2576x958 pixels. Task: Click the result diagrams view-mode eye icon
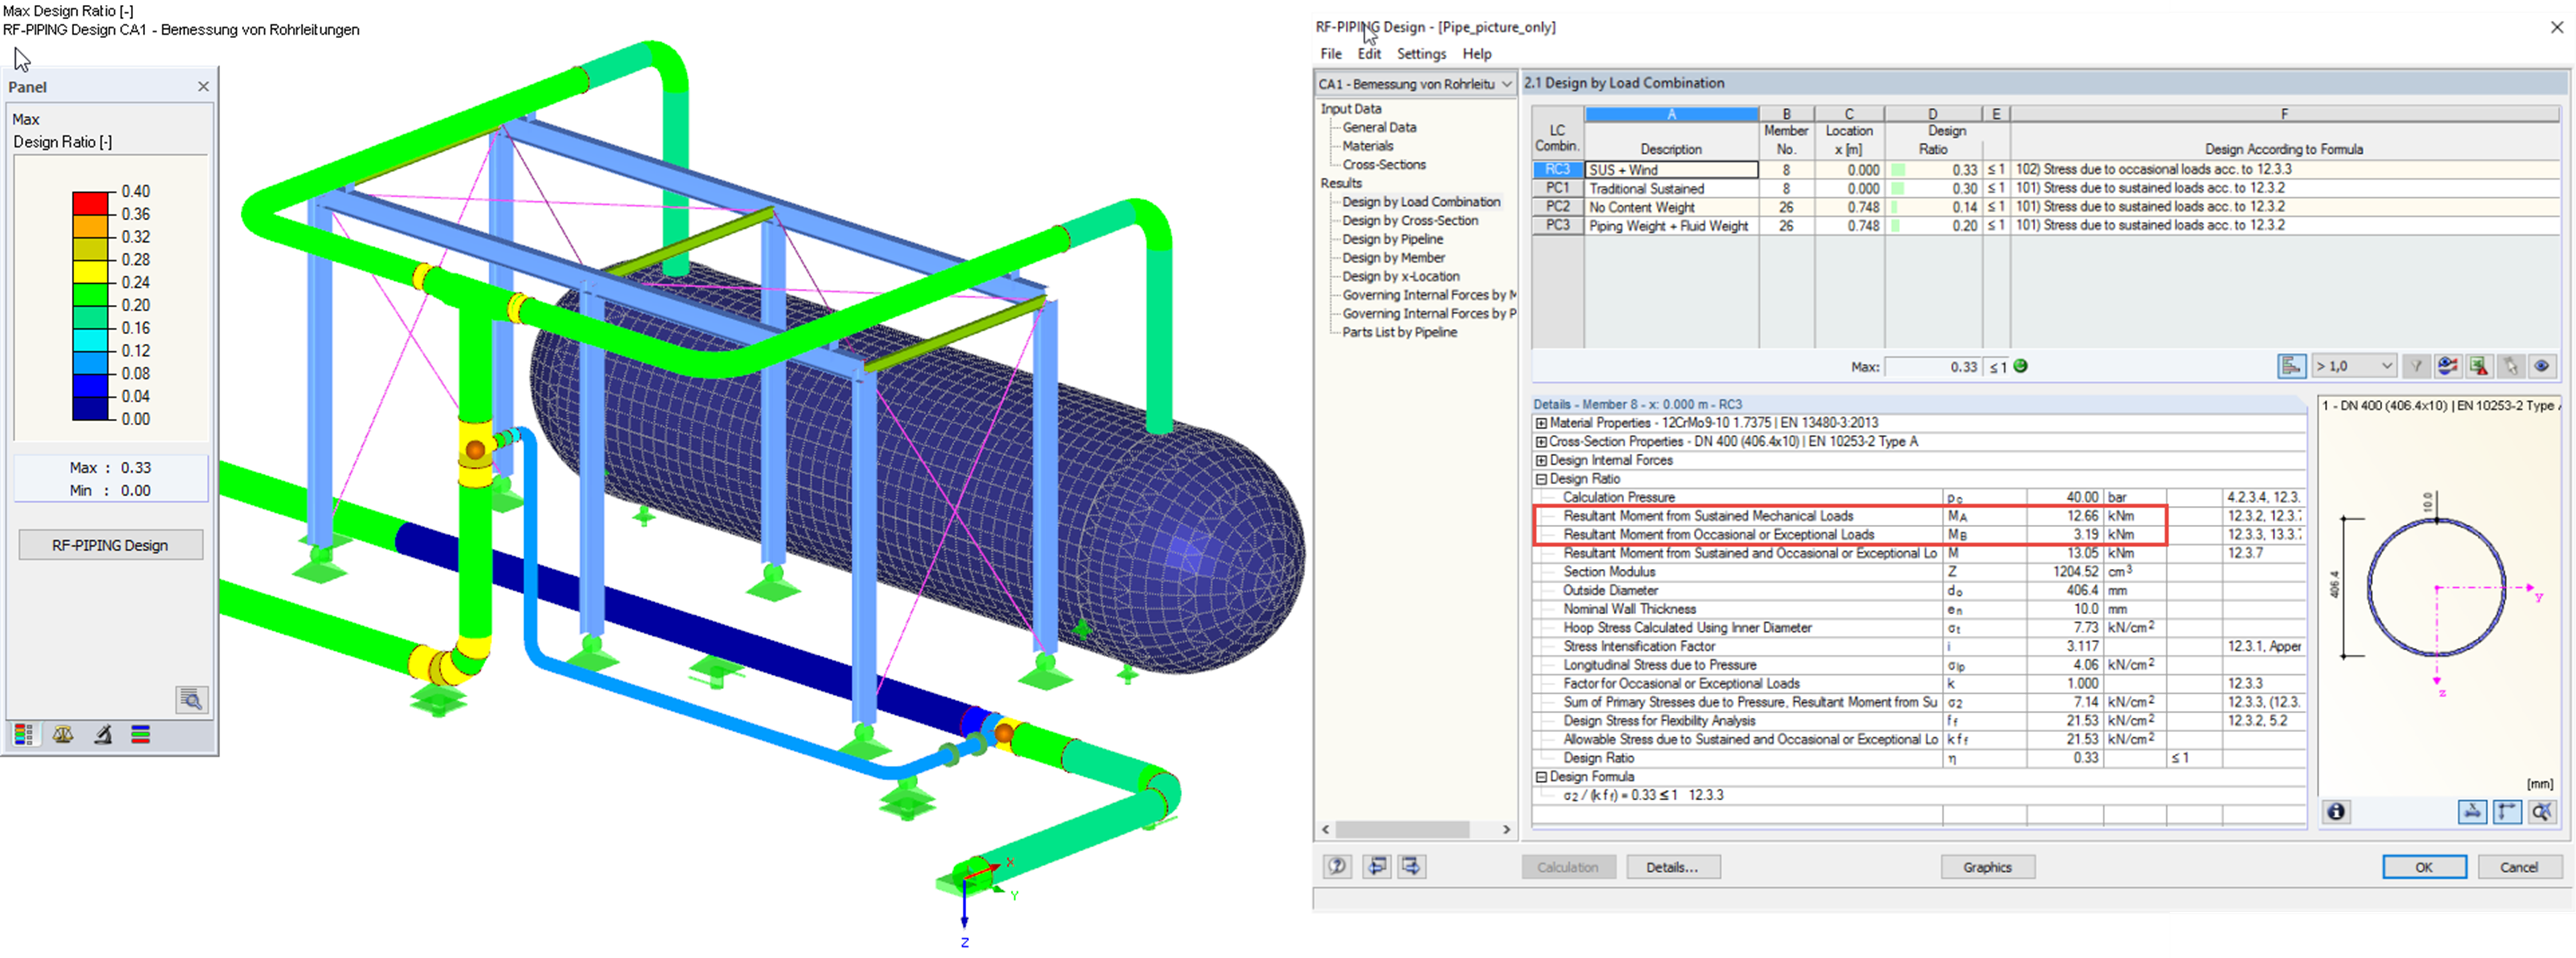tap(2447, 366)
